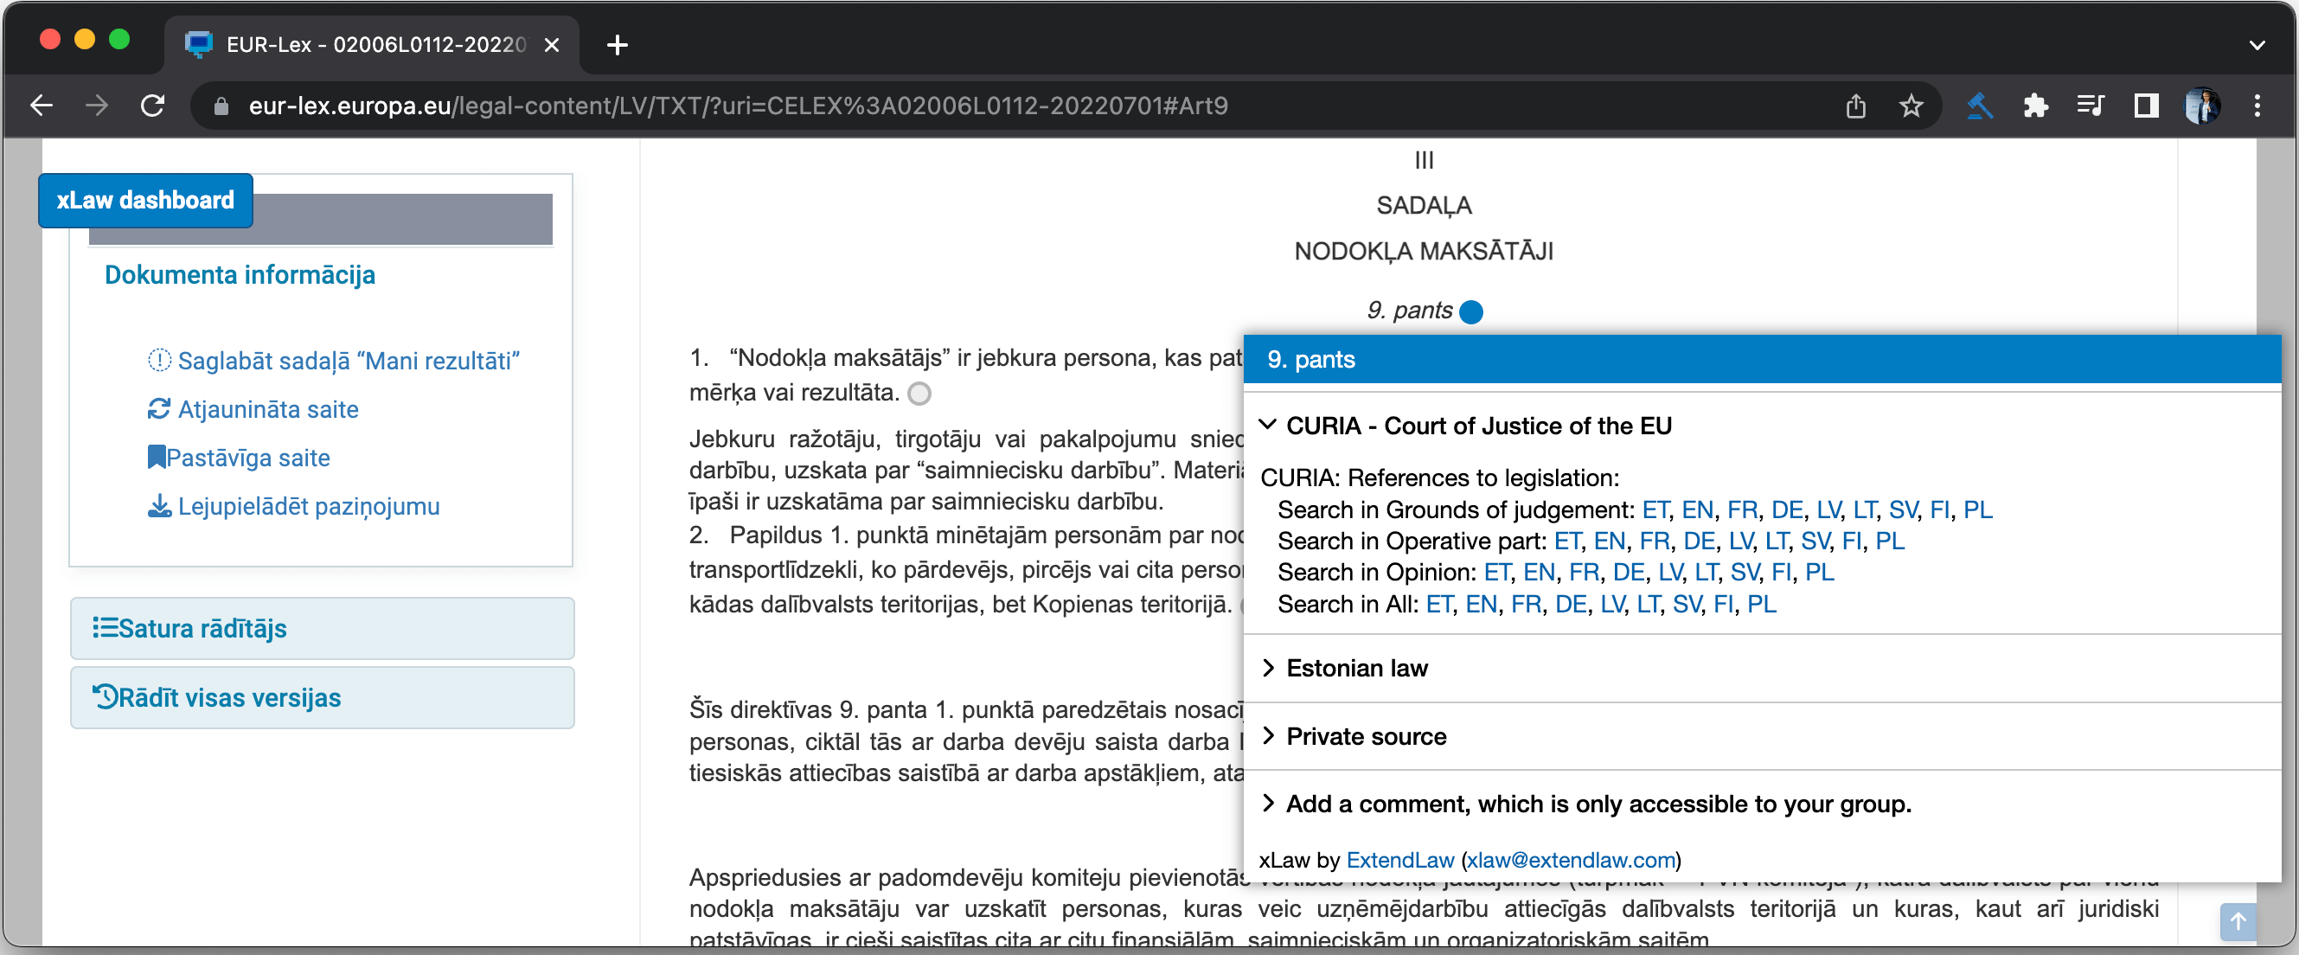Click the grey circle after "mērķa vai rezultāta."
The width and height of the screenshot is (2299, 955).
[x=919, y=394]
